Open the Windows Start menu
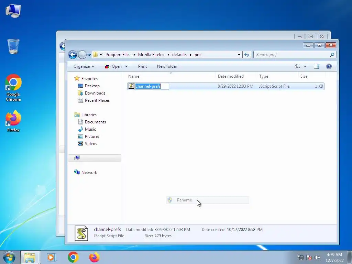 (9, 257)
